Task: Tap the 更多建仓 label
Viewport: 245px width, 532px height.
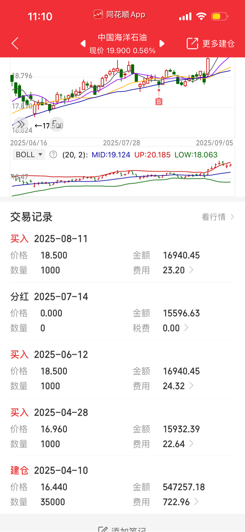Action: coord(219,44)
